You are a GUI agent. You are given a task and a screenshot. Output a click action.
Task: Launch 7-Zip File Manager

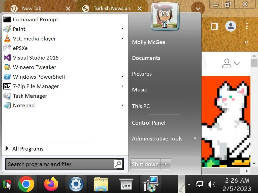[65, 86]
